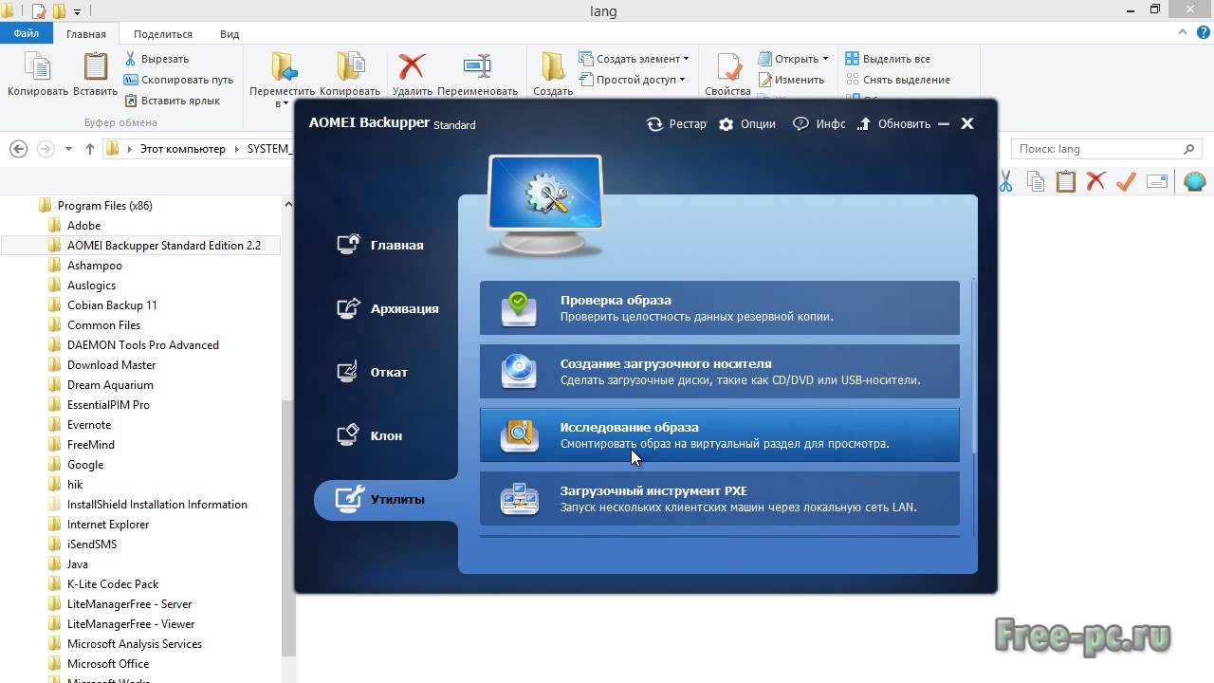Open the recent locations dropdown arrow
This screenshot has width=1214, height=683.
click(x=68, y=149)
